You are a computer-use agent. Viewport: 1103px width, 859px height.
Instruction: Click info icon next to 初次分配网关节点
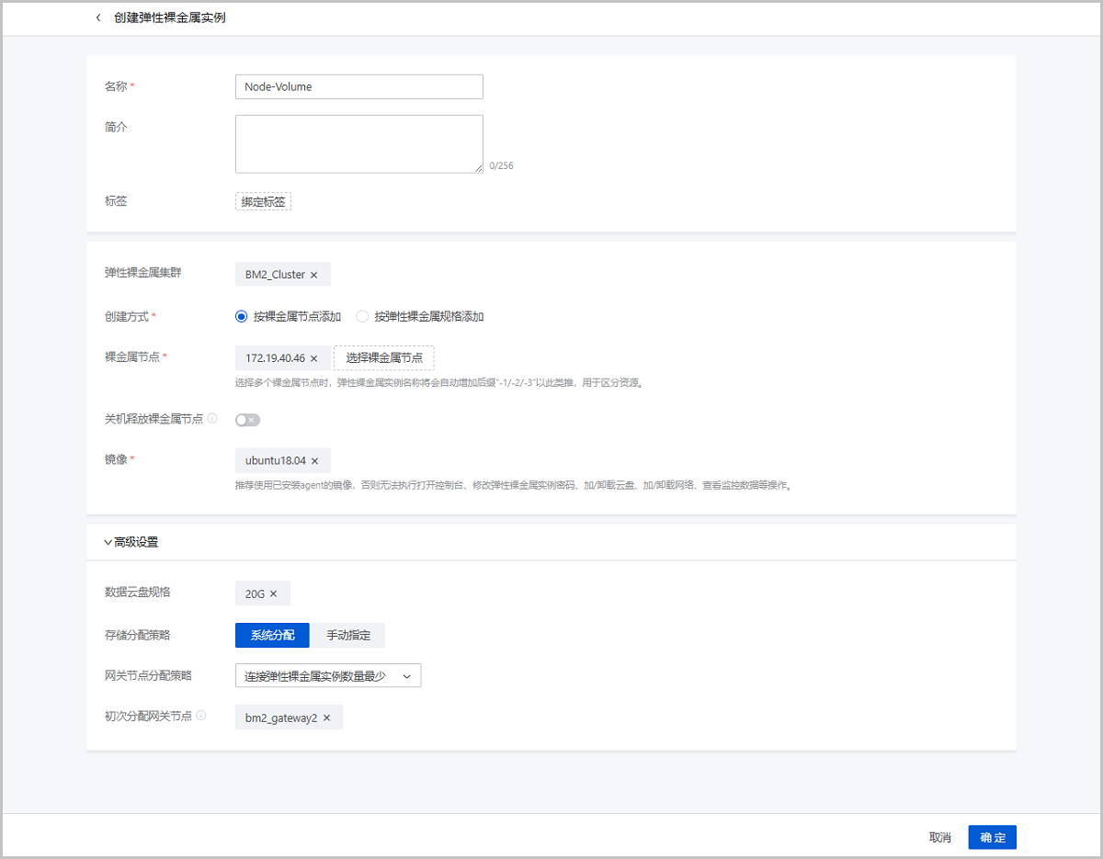pos(201,716)
